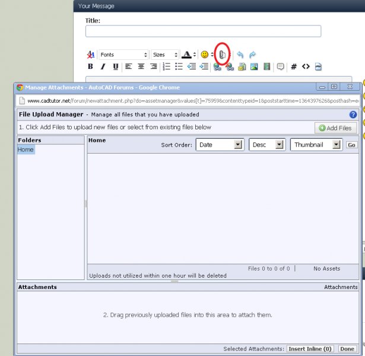Toggle Underline formatting
Image resolution: width=365 pixels, height=356 pixels.
116,67
